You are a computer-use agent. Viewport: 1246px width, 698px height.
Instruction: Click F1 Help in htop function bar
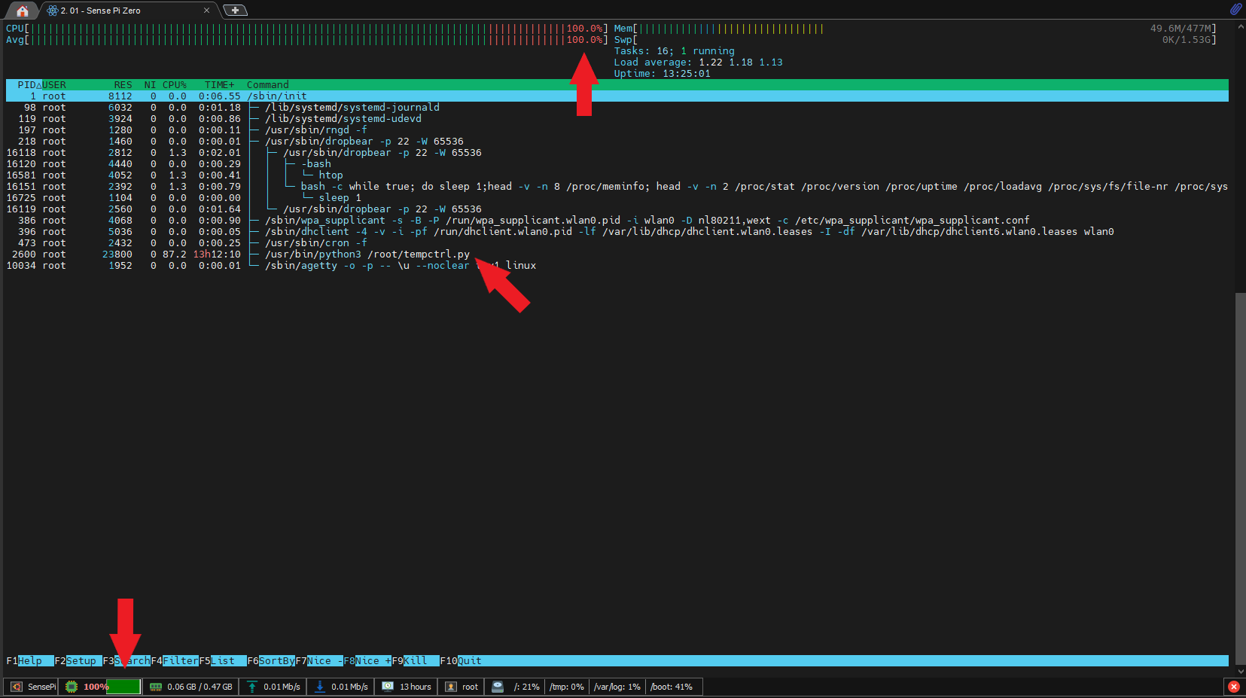[x=30, y=661]
